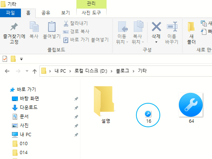Expand chevron before 내 PC in address bar
The height and width of the screenshot is (159, 212).
50,71
